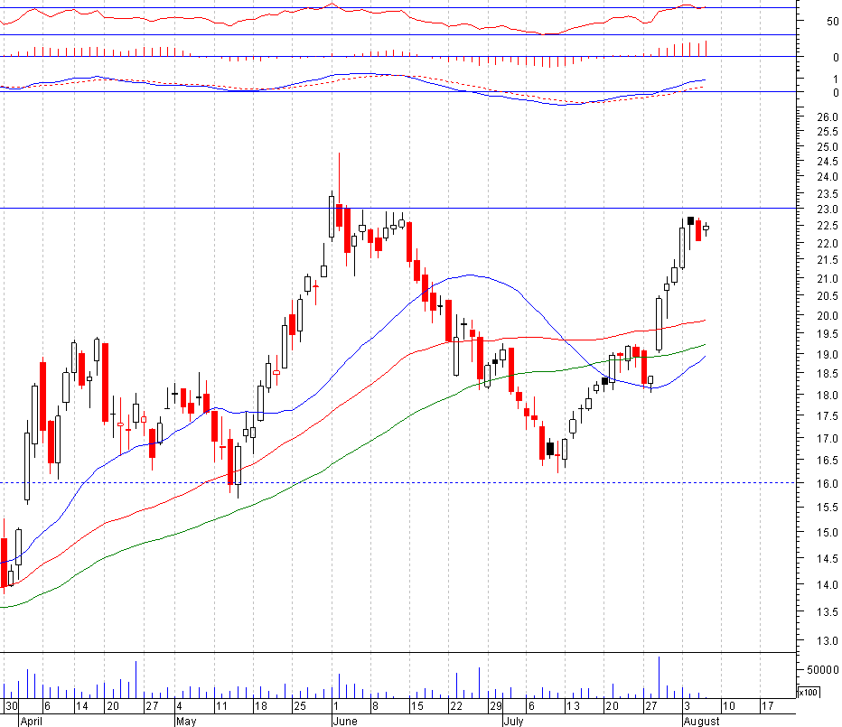842x727 pixels.
Task: Click the 13.0 price axis label
Action: (x=827, y=640)
